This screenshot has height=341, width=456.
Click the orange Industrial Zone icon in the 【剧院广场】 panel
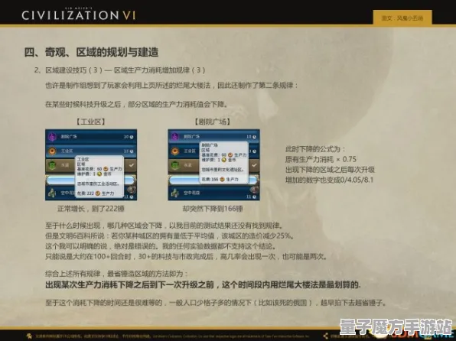coord(175,151)
